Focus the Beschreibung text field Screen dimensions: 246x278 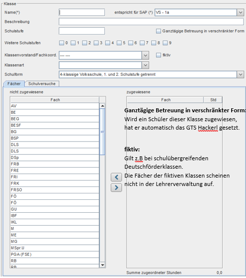151,22
